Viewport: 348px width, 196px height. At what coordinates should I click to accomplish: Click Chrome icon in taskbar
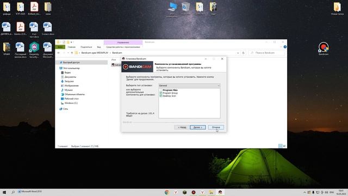[167, 192]
